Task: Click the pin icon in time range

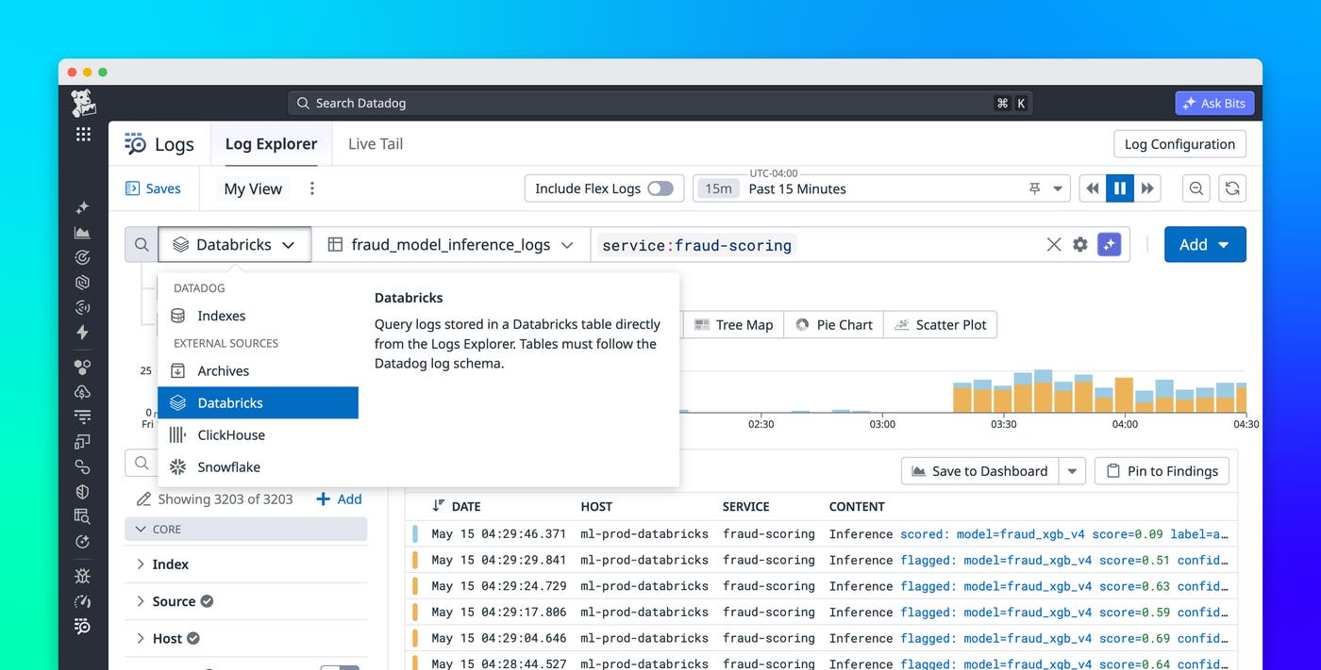Action: [x=1034, y=188]
